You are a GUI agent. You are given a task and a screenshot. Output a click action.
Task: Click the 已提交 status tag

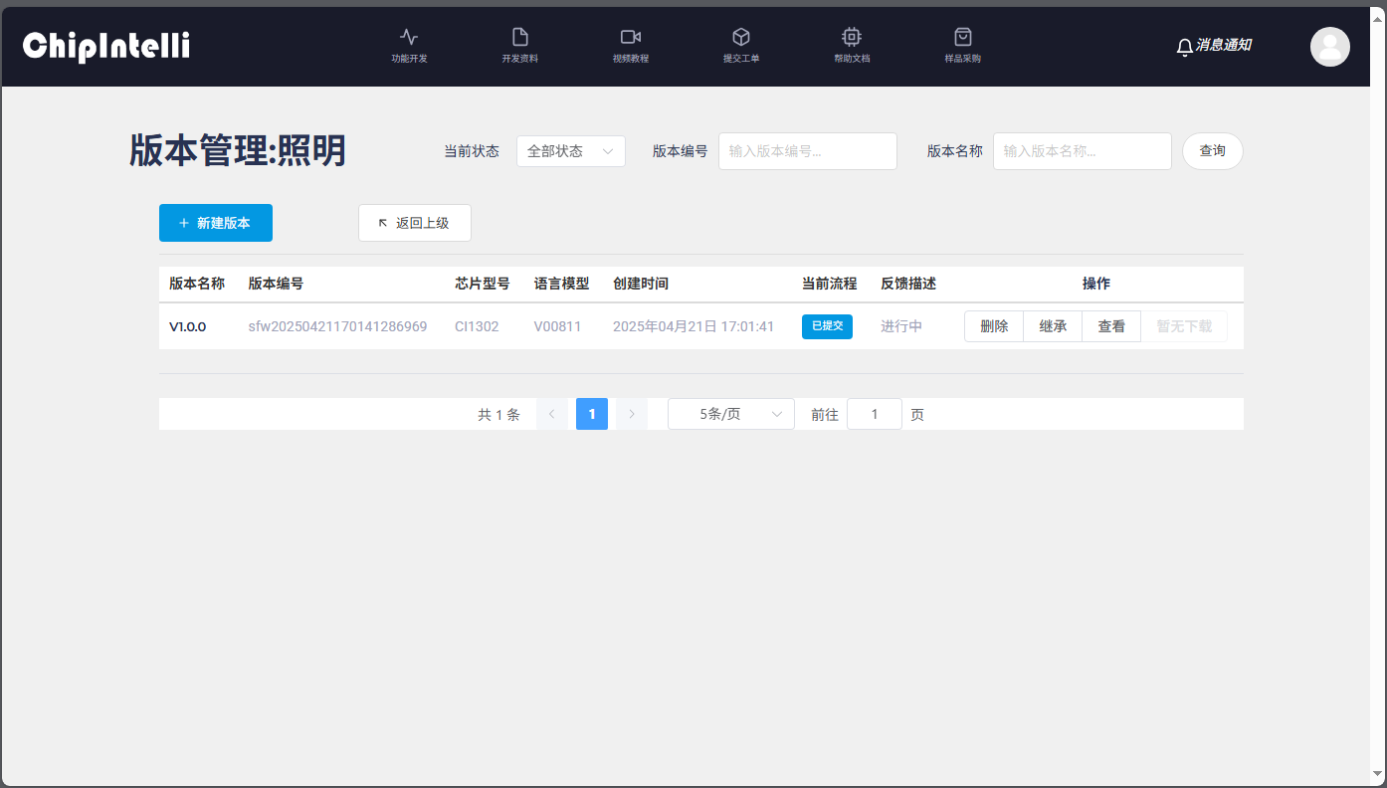coord(827,326)
